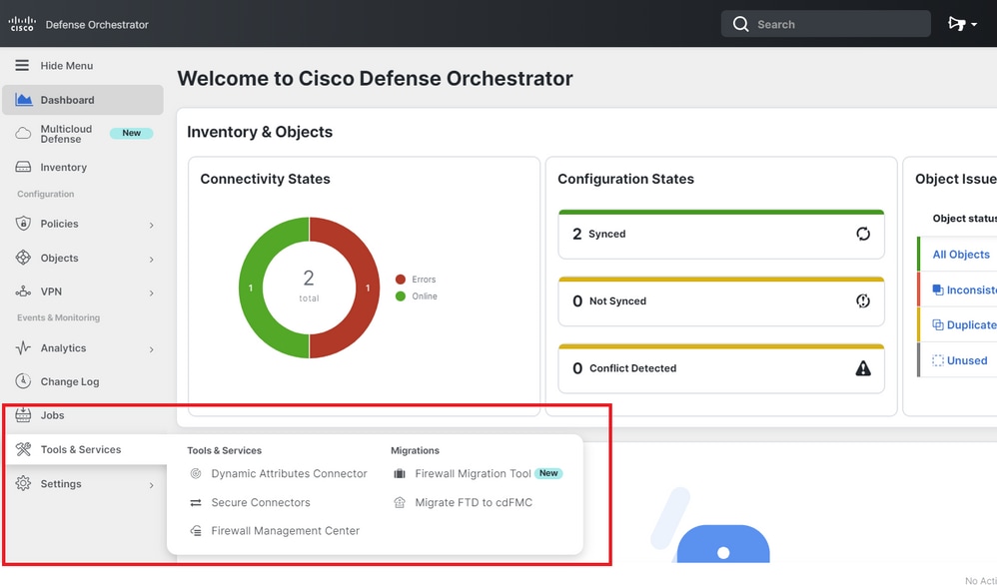Click the Not Synced status icon
This screenshot has height=585, width=997.
pyautogui.click(x=863, y=301)
